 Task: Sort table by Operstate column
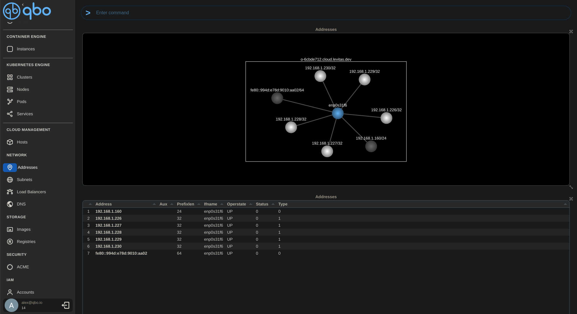236,204
